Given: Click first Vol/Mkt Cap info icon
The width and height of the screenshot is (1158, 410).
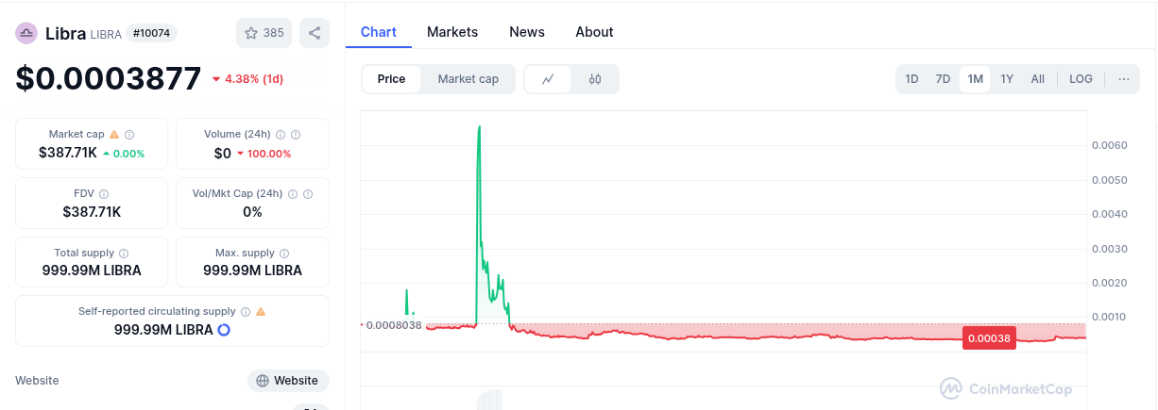Looking at the screenshot, I should point(293,194).
